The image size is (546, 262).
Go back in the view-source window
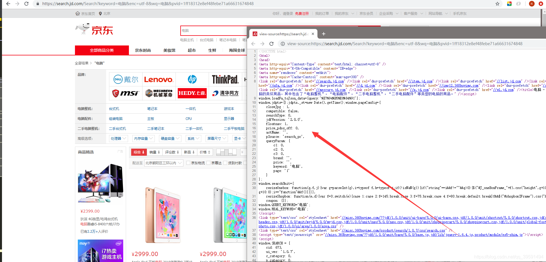click(x=253, y=44)
